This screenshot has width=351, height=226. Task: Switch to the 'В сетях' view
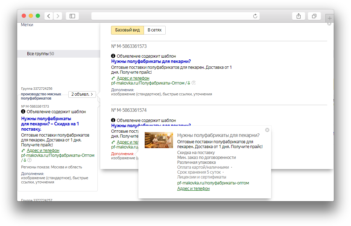tap(154, 30)
